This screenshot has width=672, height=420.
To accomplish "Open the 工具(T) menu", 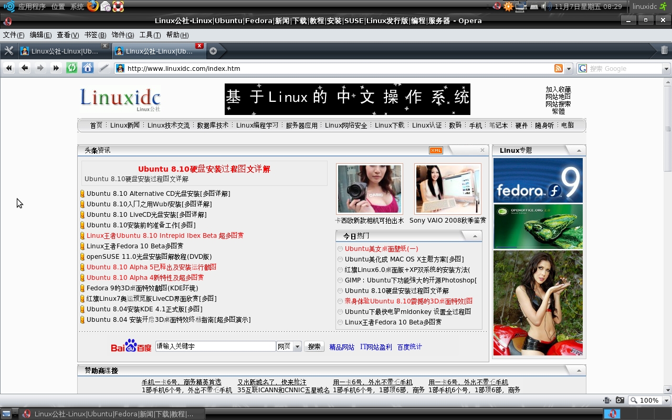I will coord(150,35).
